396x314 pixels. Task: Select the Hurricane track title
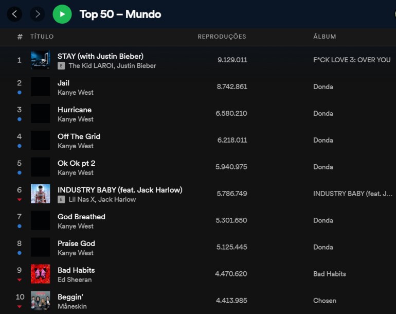pyautogui.click(x=75, y=110)
